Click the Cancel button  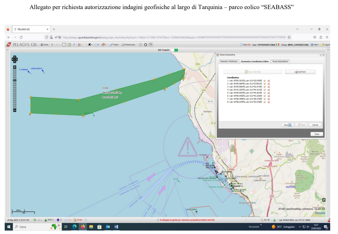(x=315, y=125)
